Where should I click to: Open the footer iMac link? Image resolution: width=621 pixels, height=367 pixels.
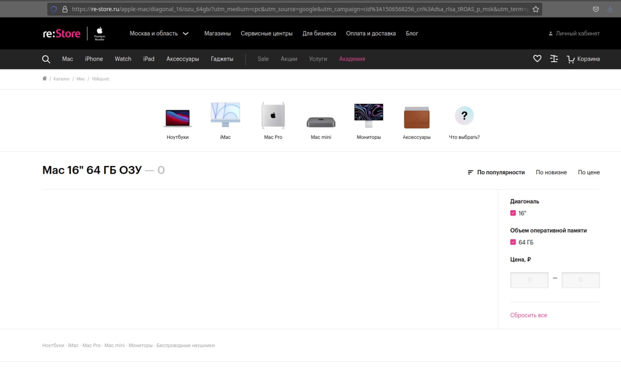tap(73, 346)
